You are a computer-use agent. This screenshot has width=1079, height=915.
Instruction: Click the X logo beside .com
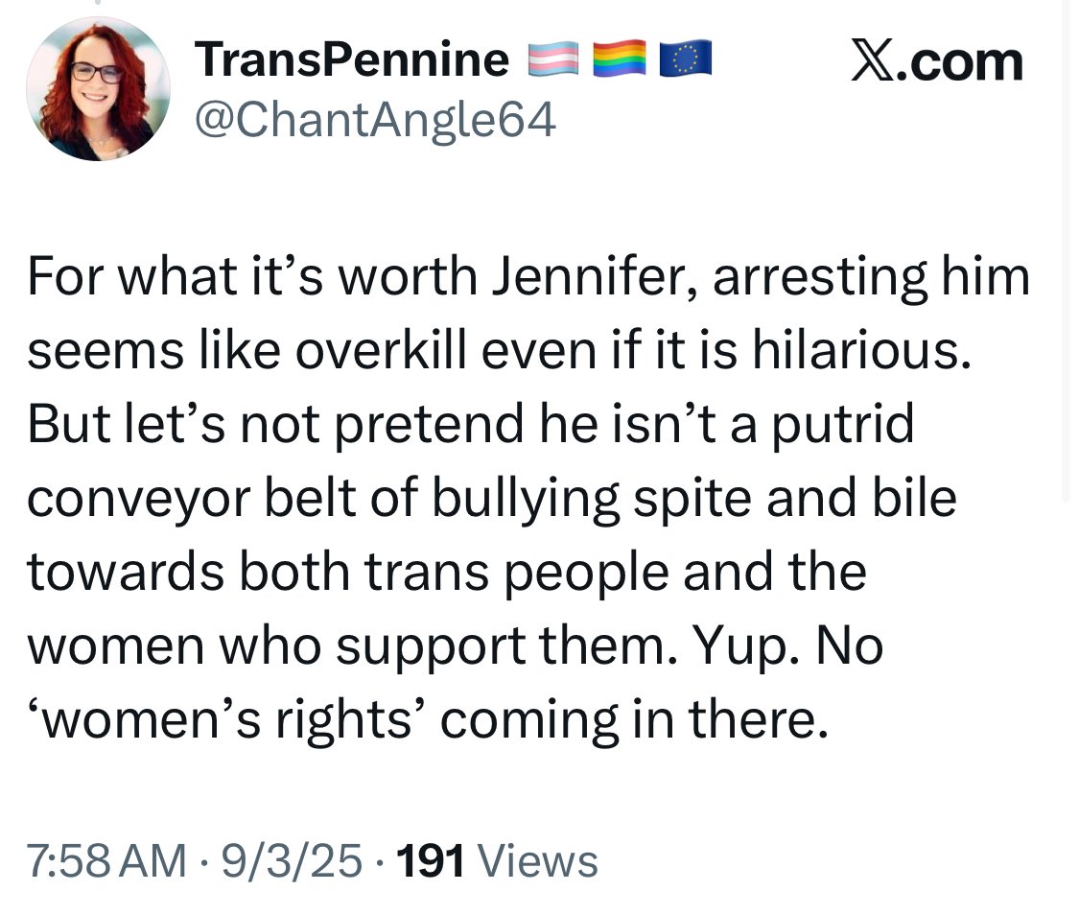point(874,62)
